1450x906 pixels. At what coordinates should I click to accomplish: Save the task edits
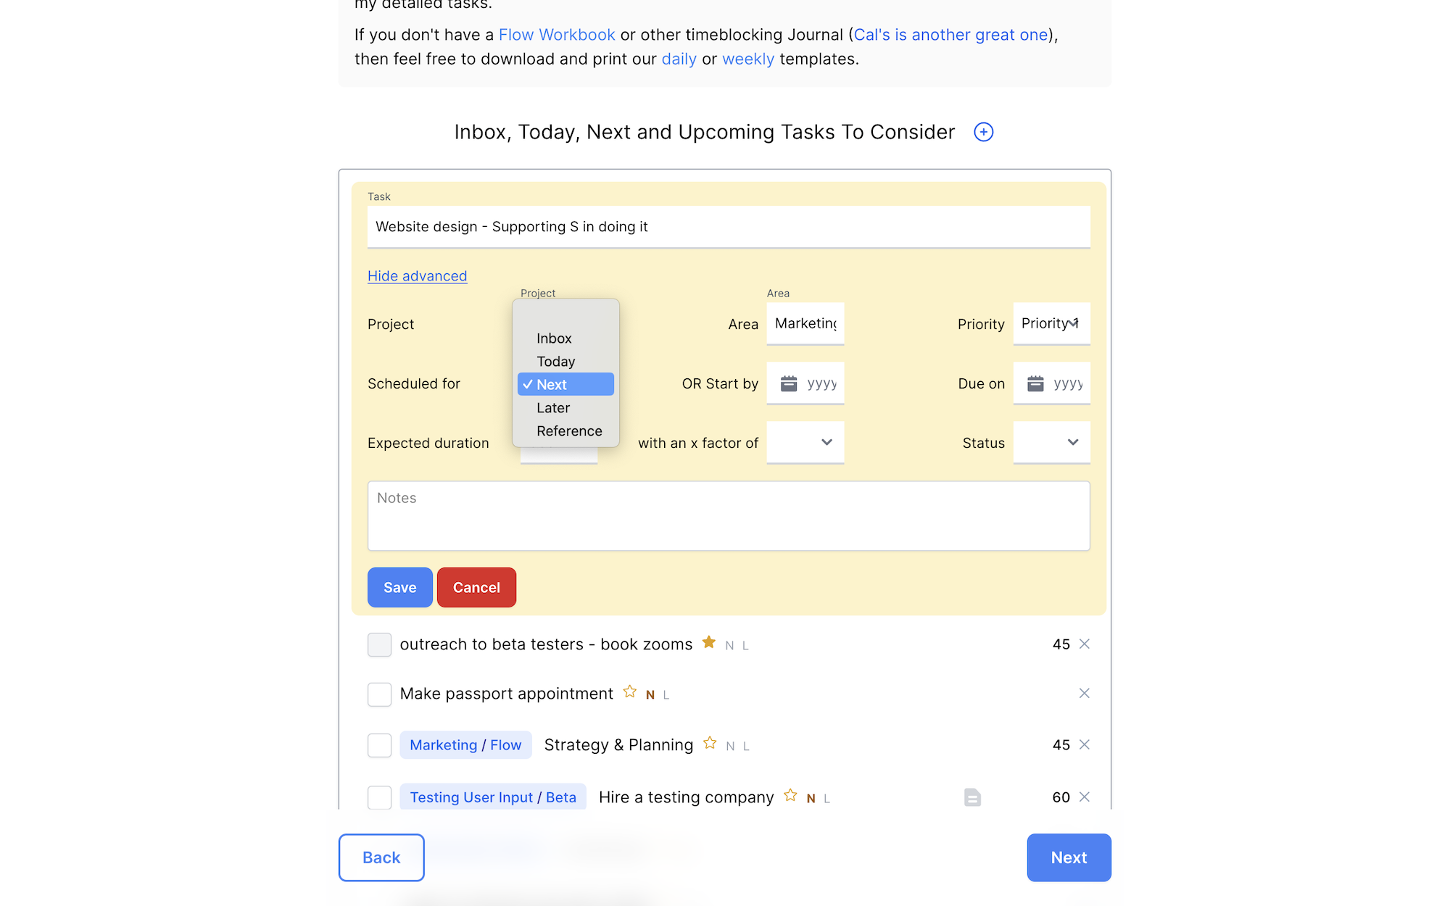tap(400, 587)
